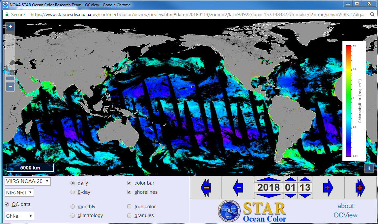Viewport: 378px width, 224px height.
Task: Select the 8-day radio button
Action: point(73,192)
